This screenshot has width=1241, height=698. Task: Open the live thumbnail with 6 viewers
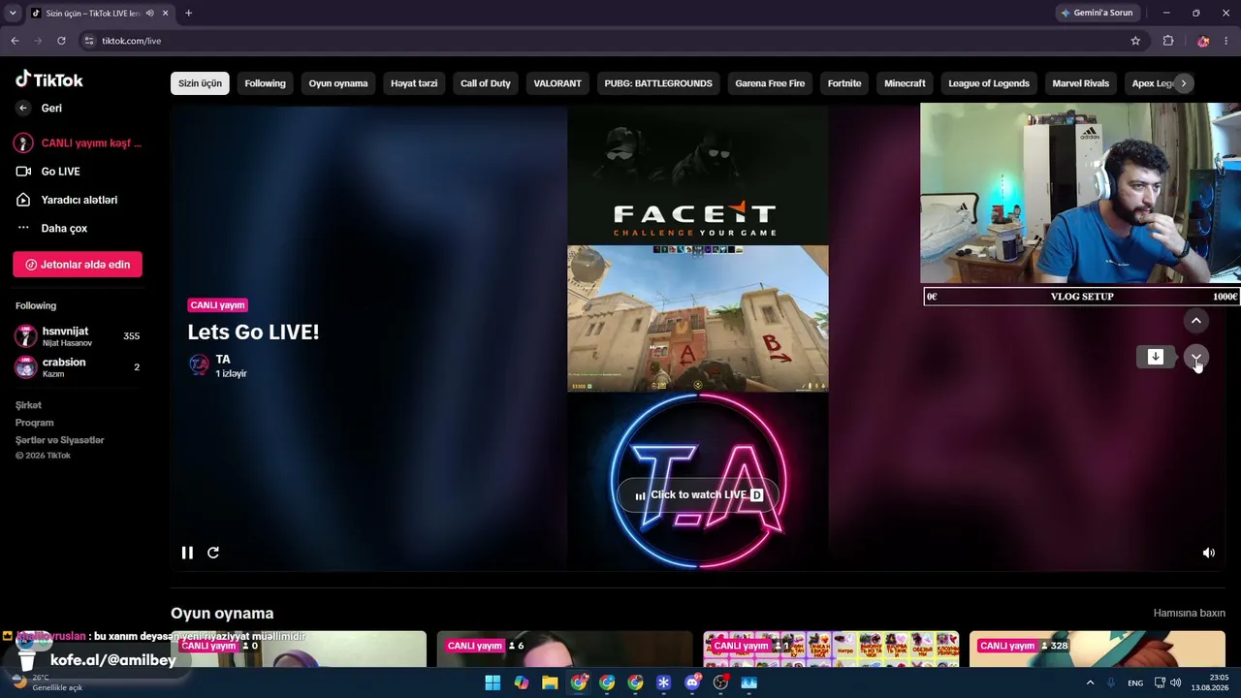click(x=564, y=650)
